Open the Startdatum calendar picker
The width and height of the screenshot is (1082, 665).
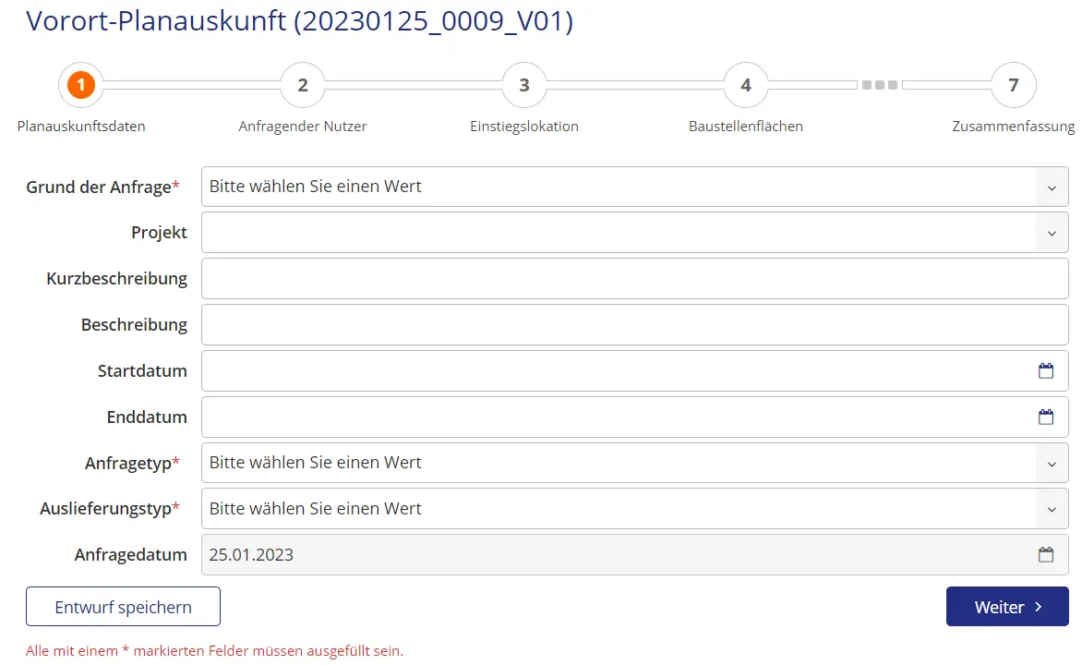click(1046, 370)
